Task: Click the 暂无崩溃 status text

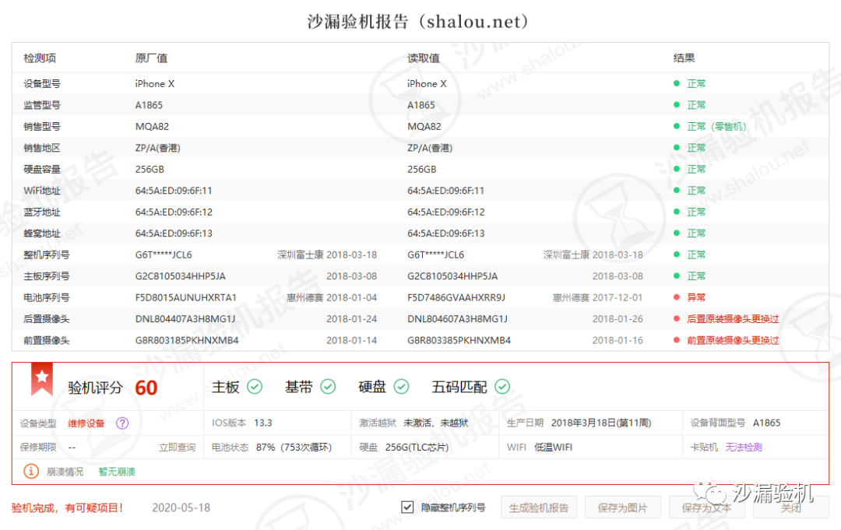Action: click(116, 472)
